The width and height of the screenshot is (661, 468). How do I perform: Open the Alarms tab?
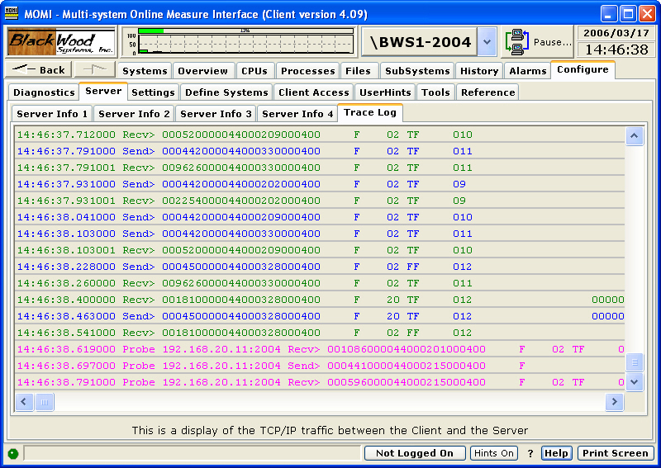tap(527, 71)
